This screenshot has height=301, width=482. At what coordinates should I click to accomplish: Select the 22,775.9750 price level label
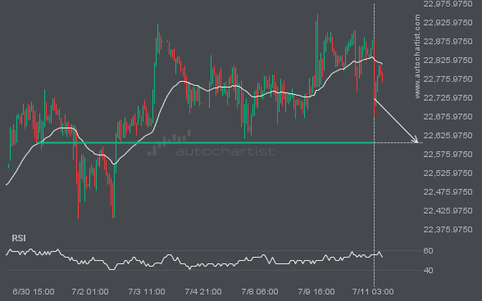(x=448, y=79)
